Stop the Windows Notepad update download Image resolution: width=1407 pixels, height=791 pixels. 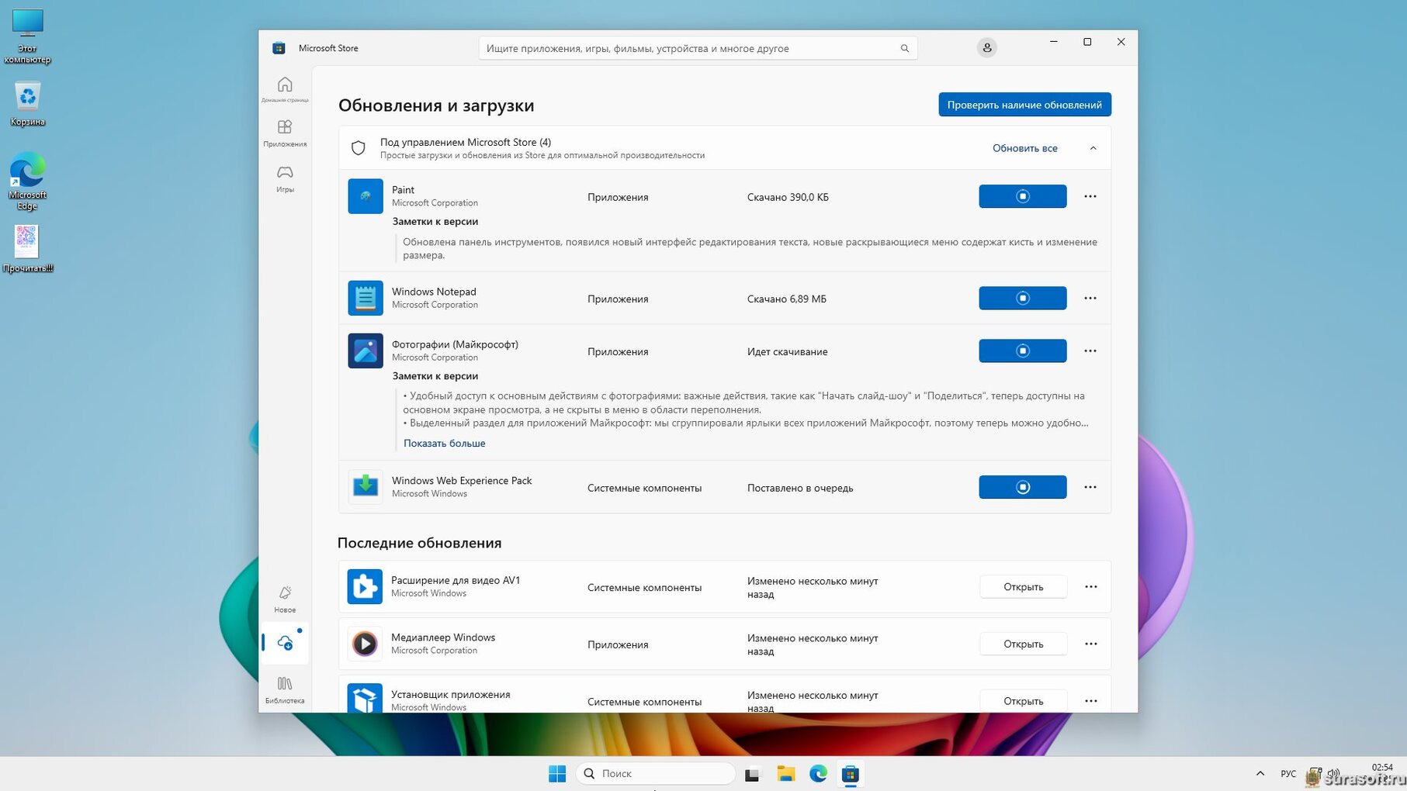pyautogui.click(x=1022, y=299)
